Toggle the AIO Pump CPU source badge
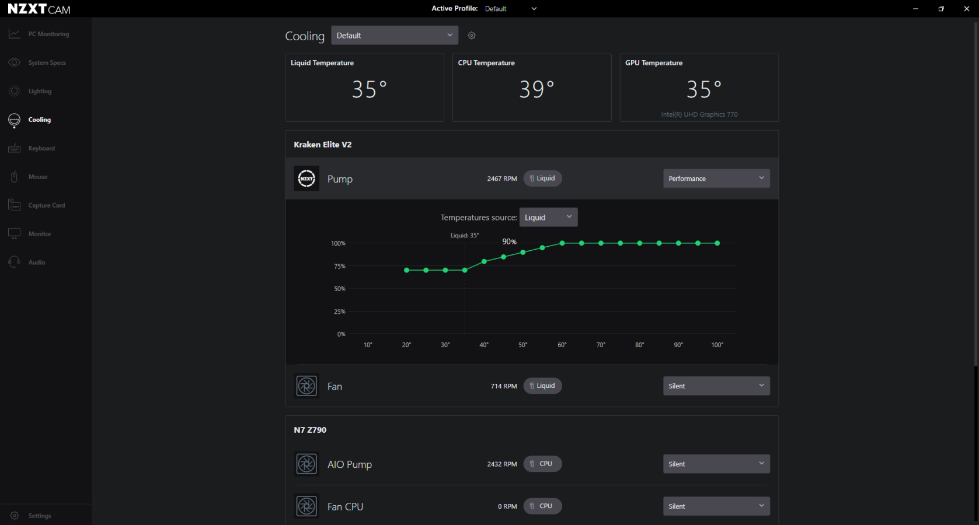Screen dimensions: 979x525 [x=542, y=464]
